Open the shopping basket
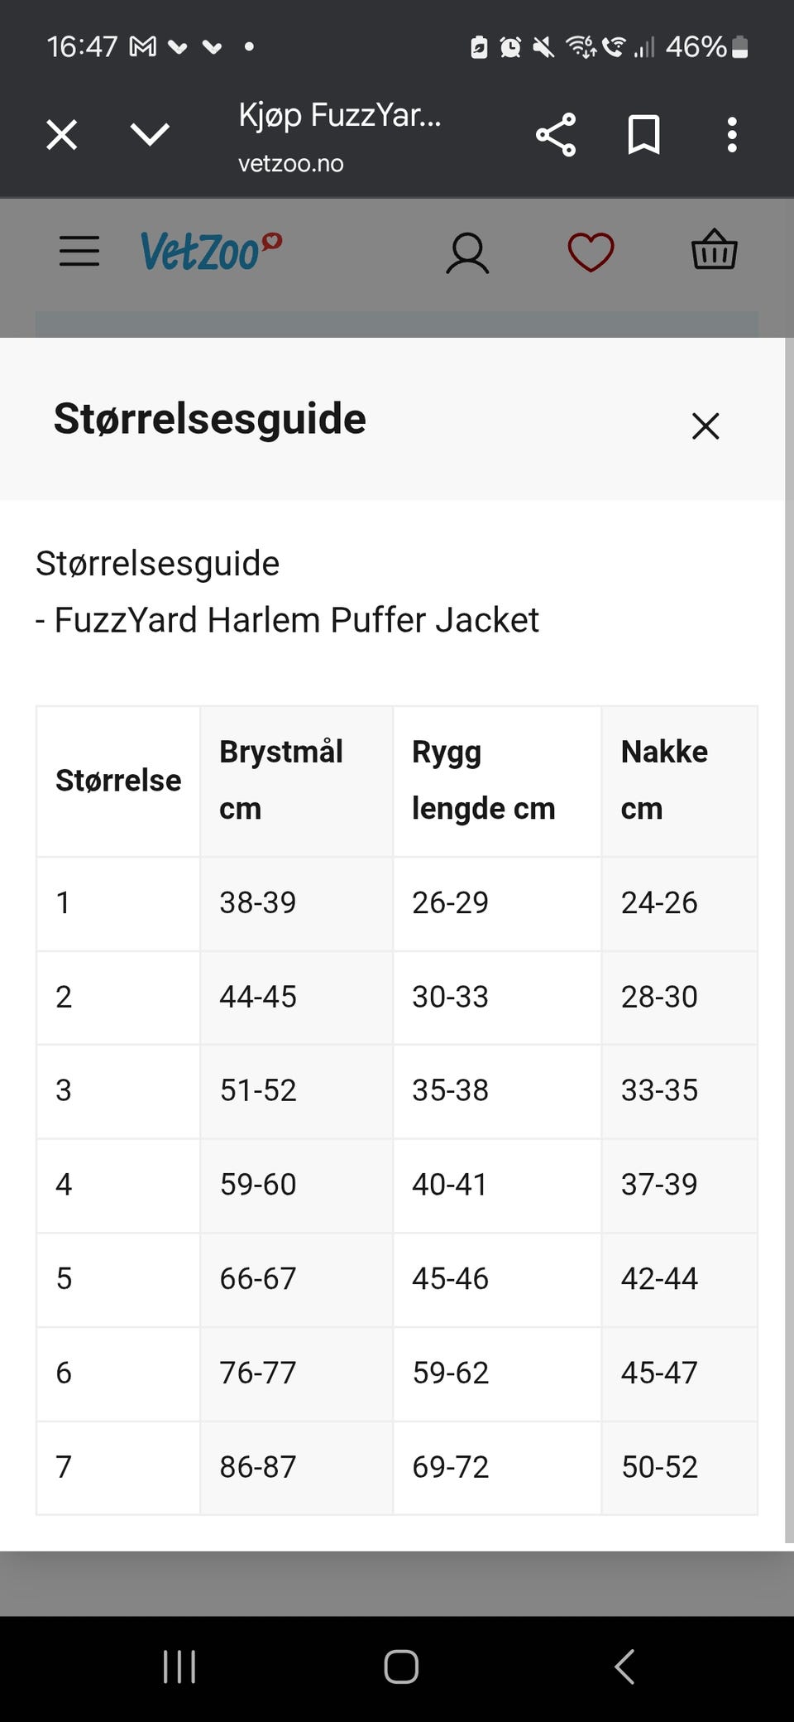Viewport: 794px width, 1722px height. [x=714, y=250]
